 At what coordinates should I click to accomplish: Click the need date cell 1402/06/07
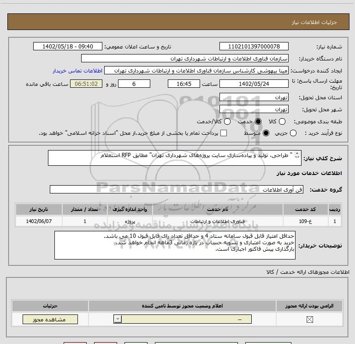point(39,221)
